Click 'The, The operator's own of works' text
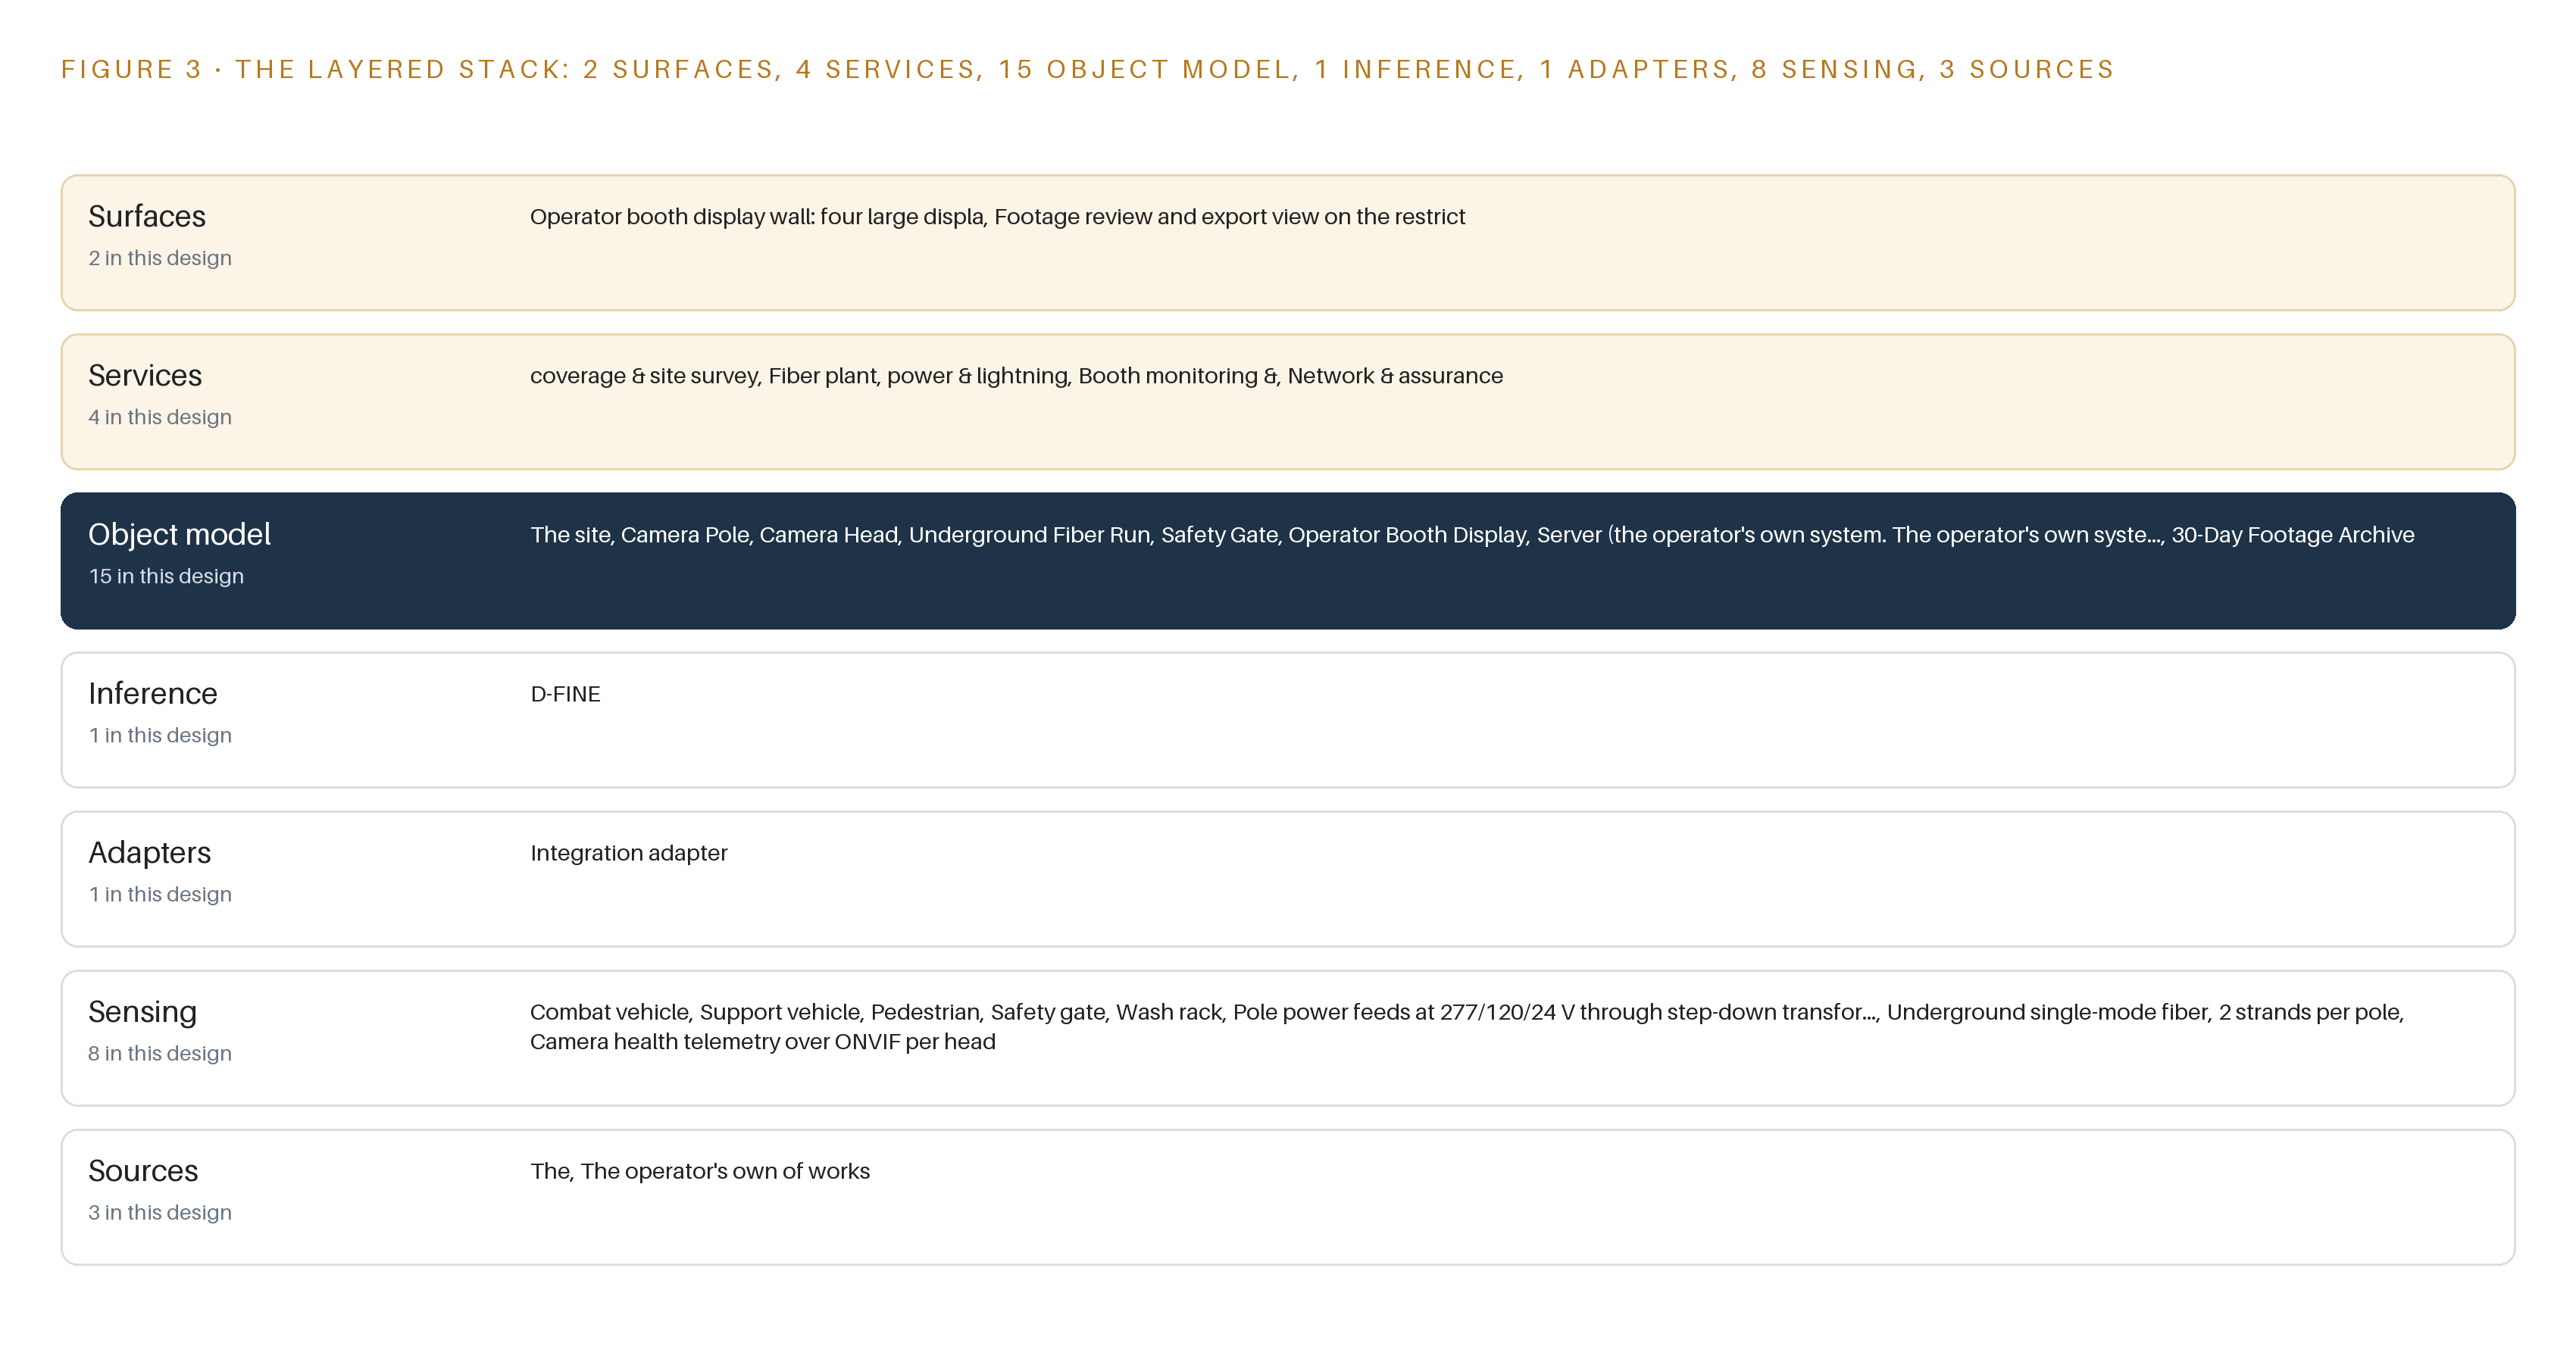Viewport: 2576px width, 1356px height. tap(700, 1171)
